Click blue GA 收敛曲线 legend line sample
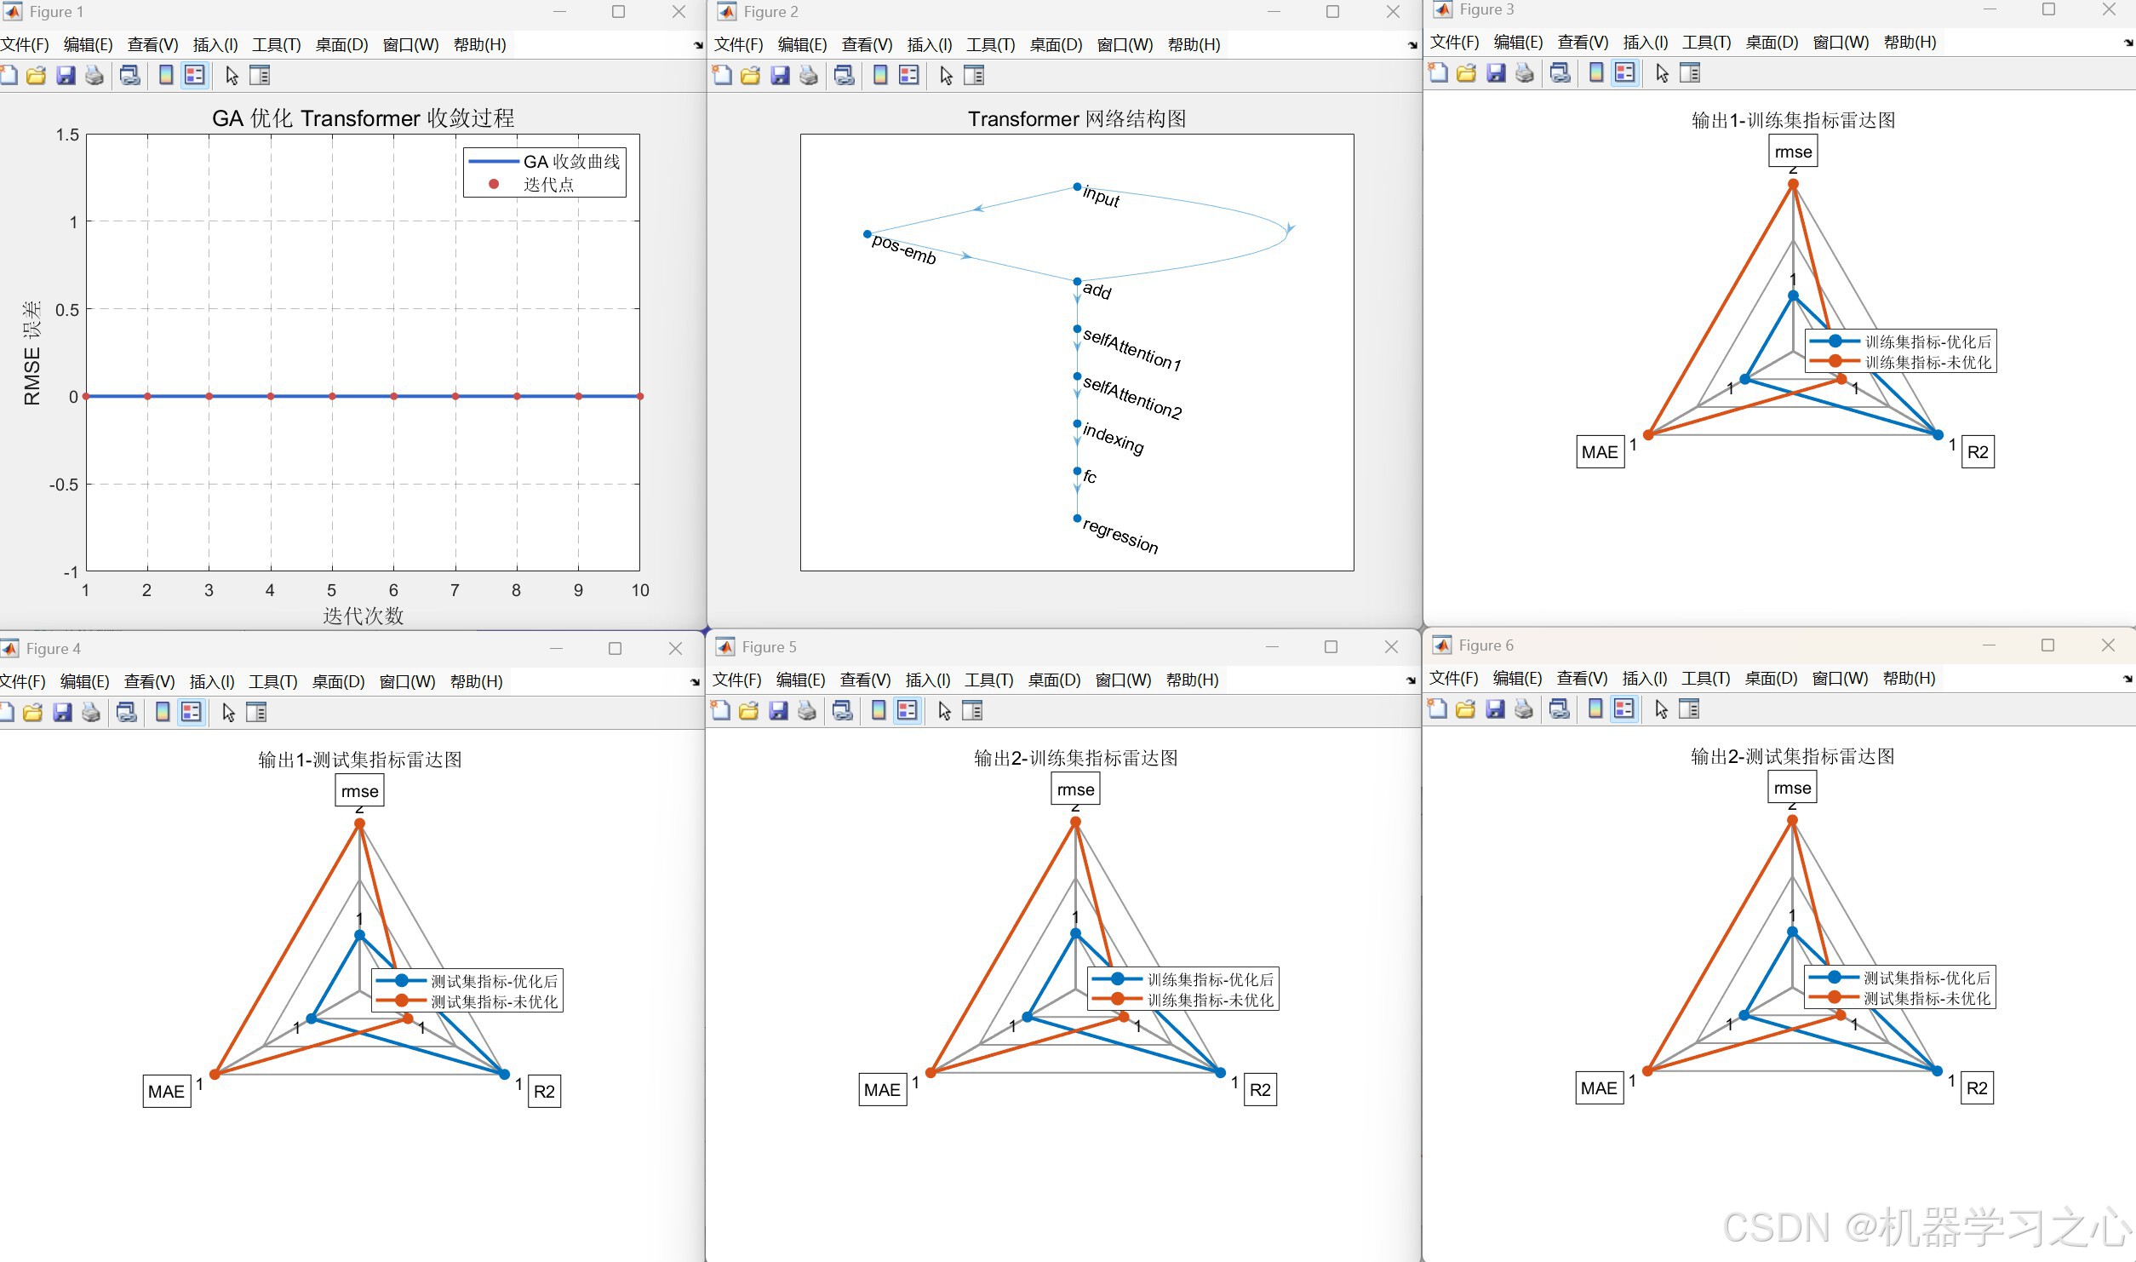Viewport: 2136px width, 1262px height. coord(494,162)
